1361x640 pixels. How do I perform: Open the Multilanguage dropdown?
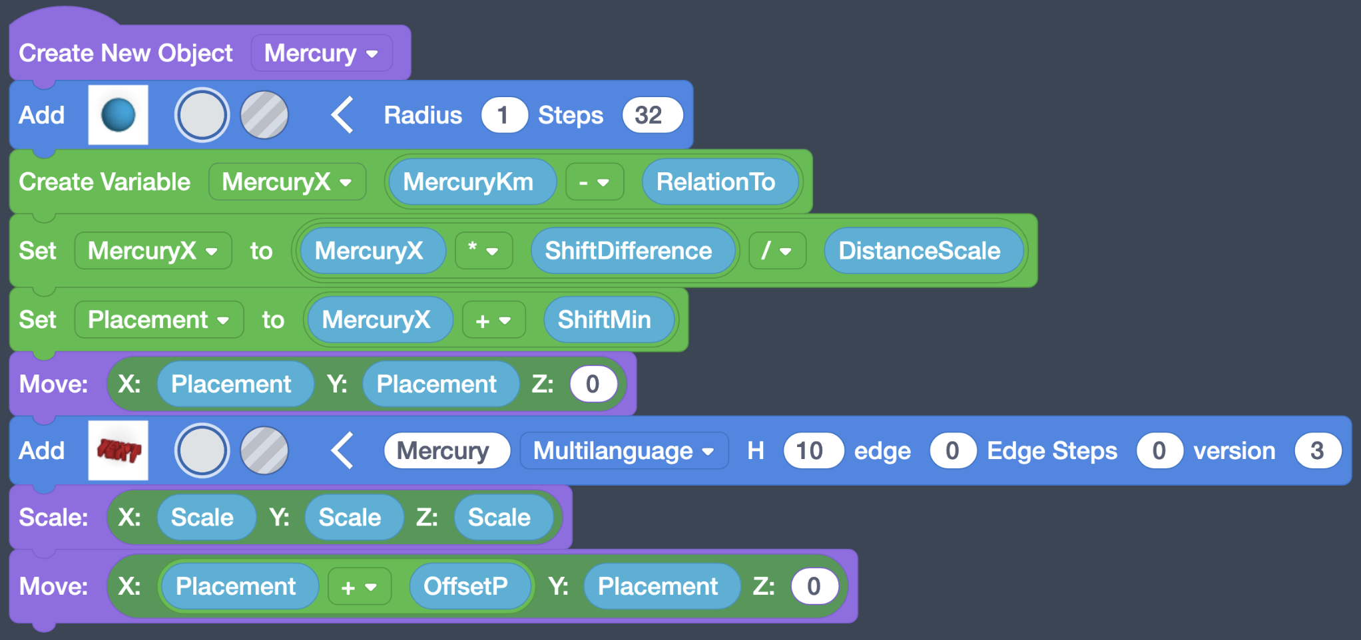(623, 450)
